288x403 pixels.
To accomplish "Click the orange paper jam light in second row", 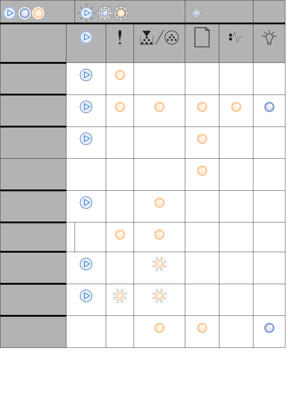I will click(x=236, y=107).
